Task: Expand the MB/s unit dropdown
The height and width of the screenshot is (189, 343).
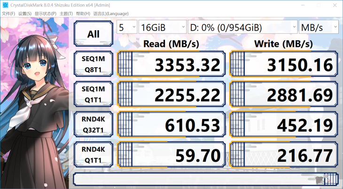Action: tap(319, 27)
